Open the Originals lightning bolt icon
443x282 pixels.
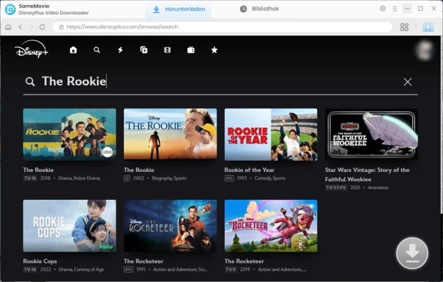tap(120, 50)
